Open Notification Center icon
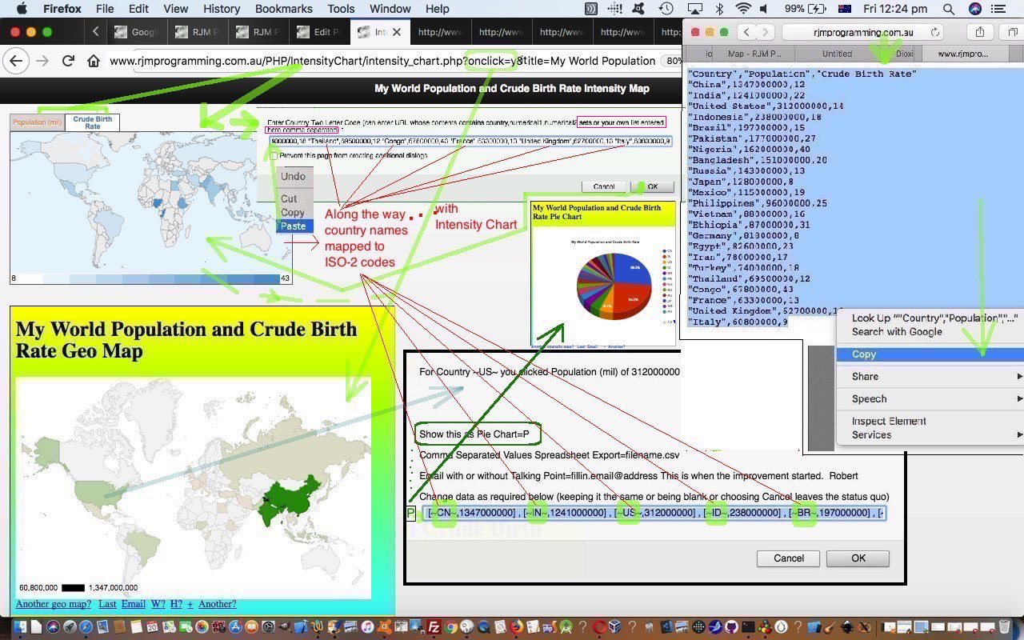 (x=998, y=9)
